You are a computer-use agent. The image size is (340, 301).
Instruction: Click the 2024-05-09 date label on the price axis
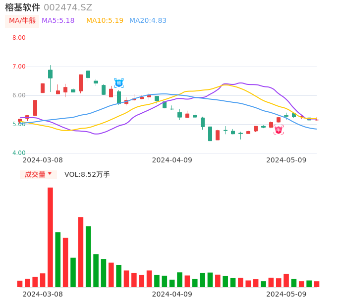pyautogui.click(x=286, y=160)
